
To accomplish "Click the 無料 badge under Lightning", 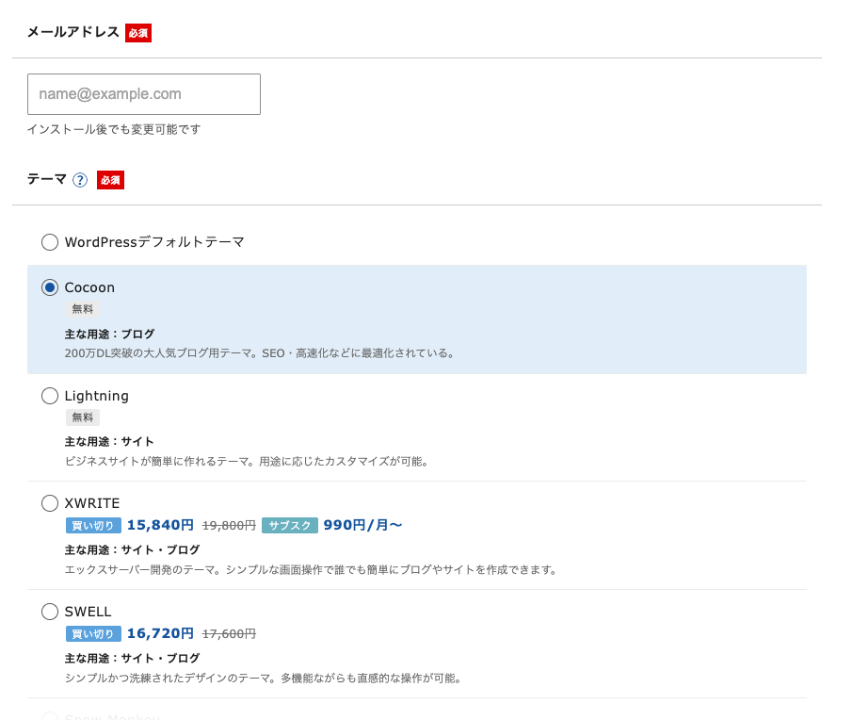I will [x=83, y=417].
